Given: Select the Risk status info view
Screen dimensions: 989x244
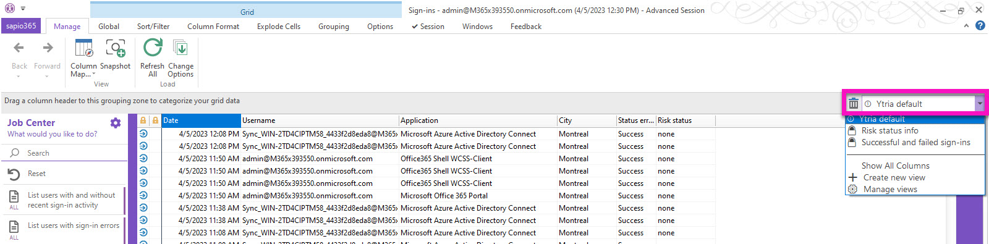Looking at the screenshot, I should pos(889,131).
